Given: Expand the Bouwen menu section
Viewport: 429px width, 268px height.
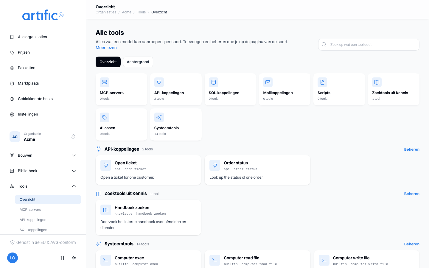Looking at the screenshot, I should 43,155.
